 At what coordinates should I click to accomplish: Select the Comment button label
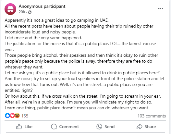[69, 127]
